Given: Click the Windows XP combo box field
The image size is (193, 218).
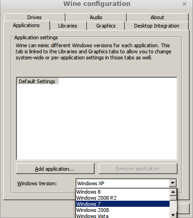Looking at the screenshot, I should coord(123,183).
